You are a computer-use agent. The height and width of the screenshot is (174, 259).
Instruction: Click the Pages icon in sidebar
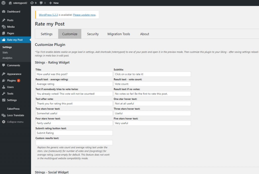pyautogui.click(x=4, y=33)
